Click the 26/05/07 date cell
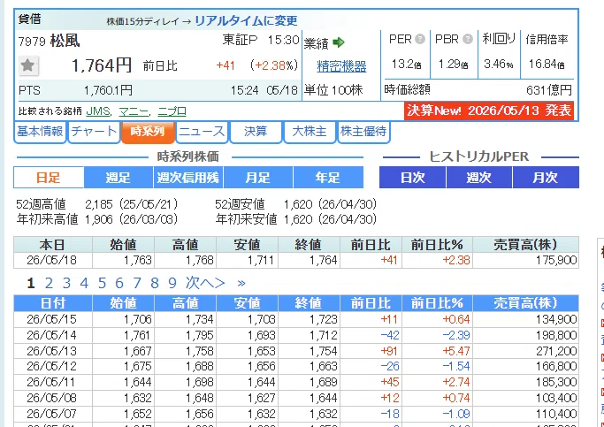This screenshot has height=427, width=604. pyautogui.click(x=51, y=414)
